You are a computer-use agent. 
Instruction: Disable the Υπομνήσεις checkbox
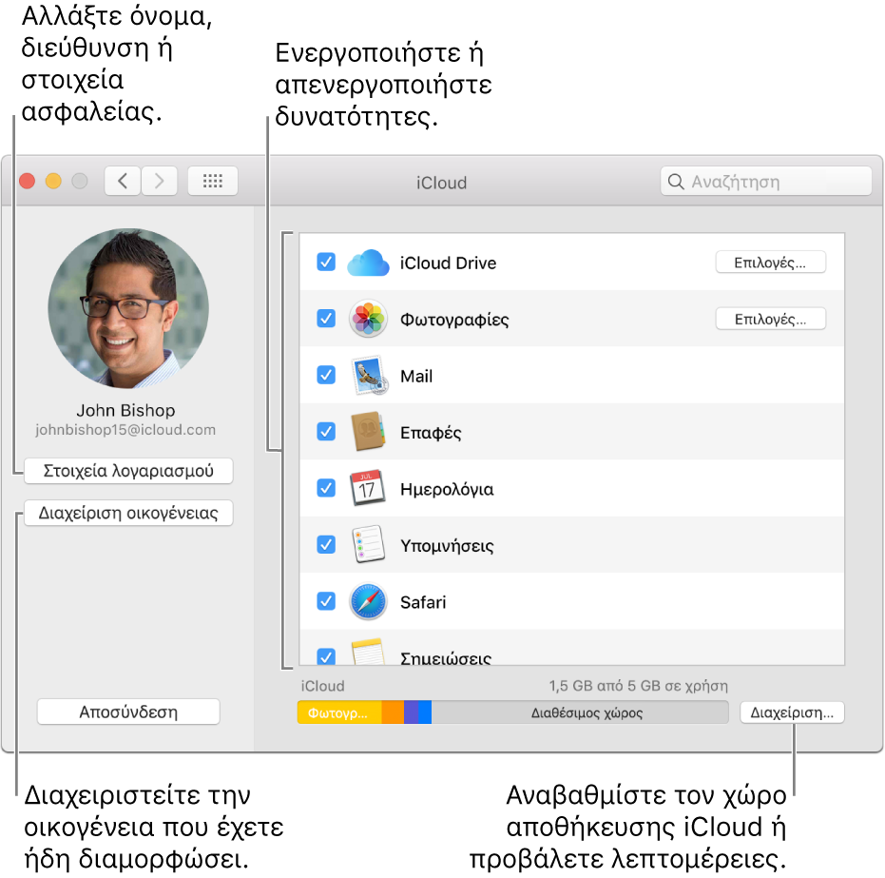[x=326, y=544]
